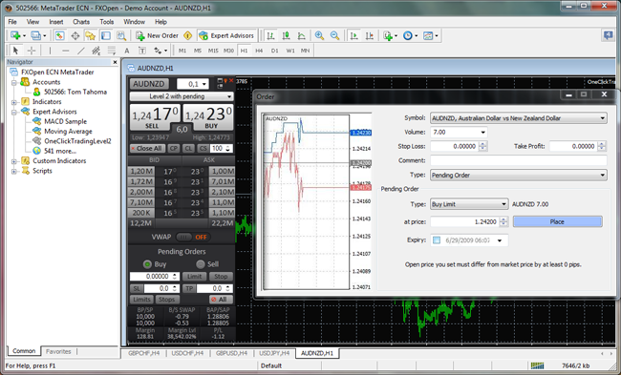
Task: Switch timeframe to W1
Action: (x=290, y=51)
